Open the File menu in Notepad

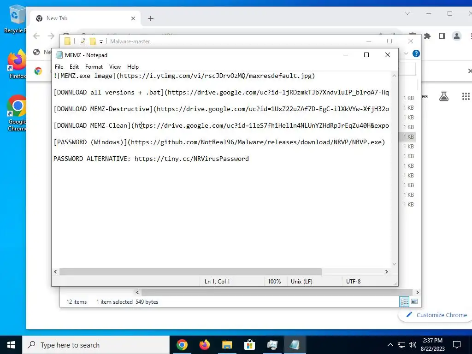click(59, 67)
